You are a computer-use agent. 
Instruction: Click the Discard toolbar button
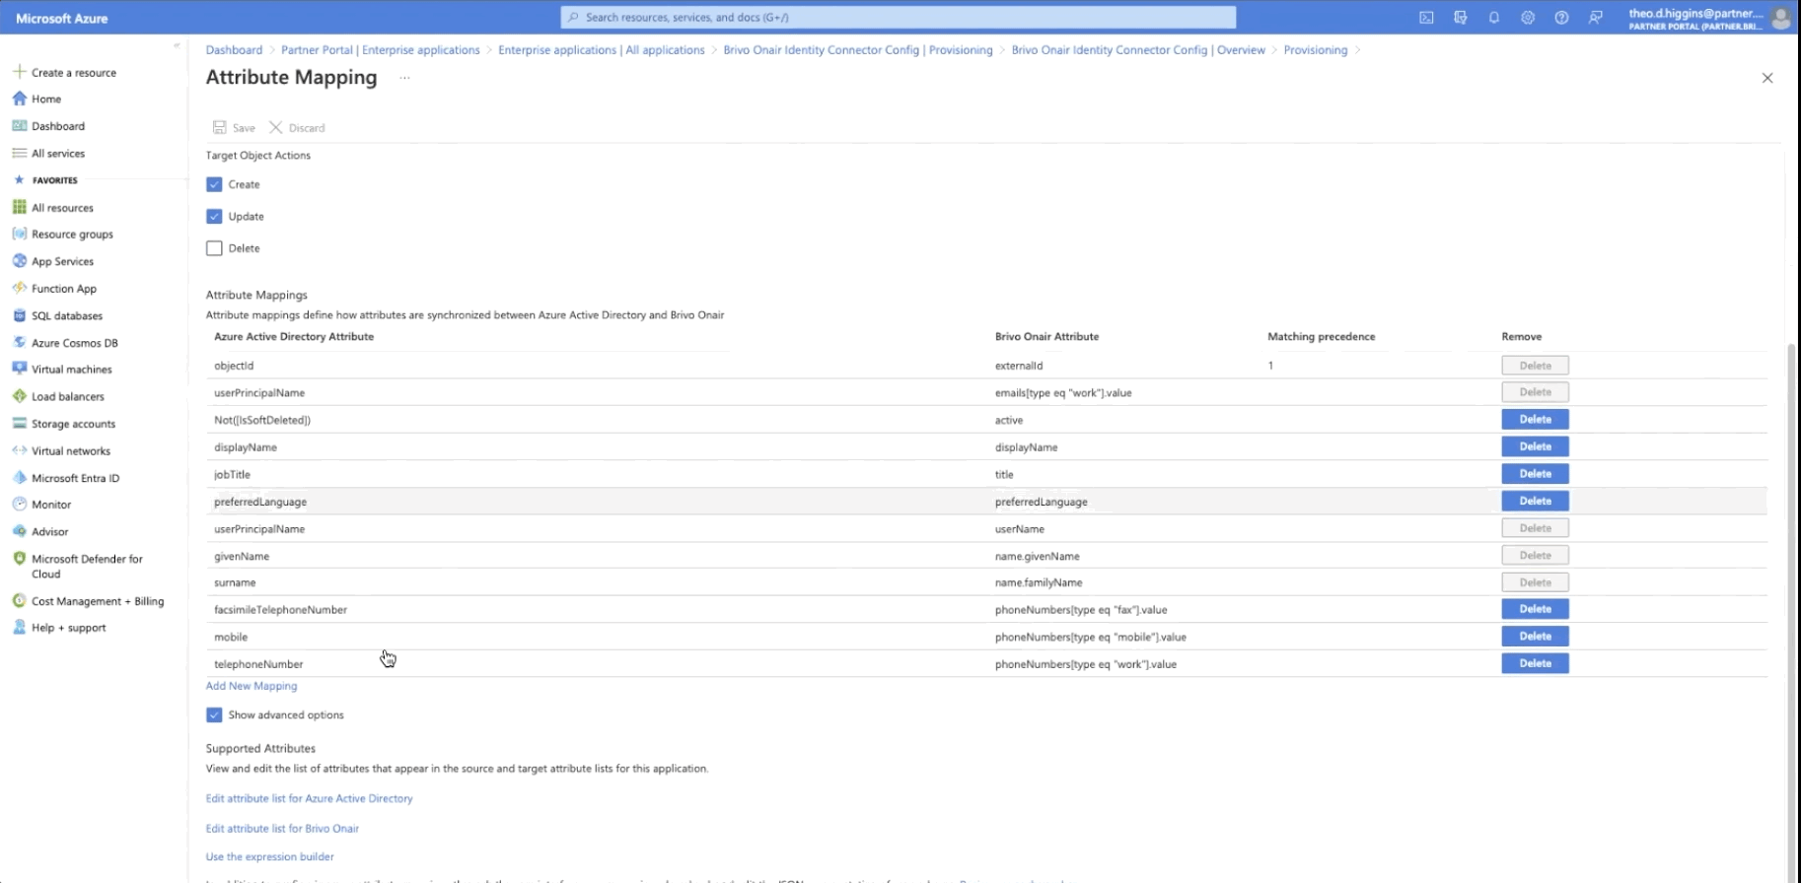coord(297,128)
